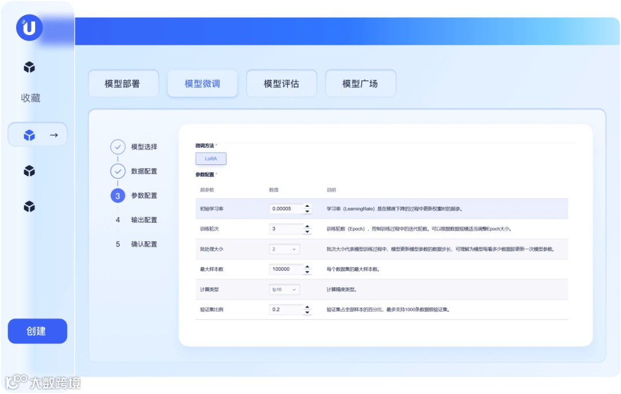Click the black cube icon just below highlighted item
The width and height of the screenshot is (621, 394).
(29, 171)
